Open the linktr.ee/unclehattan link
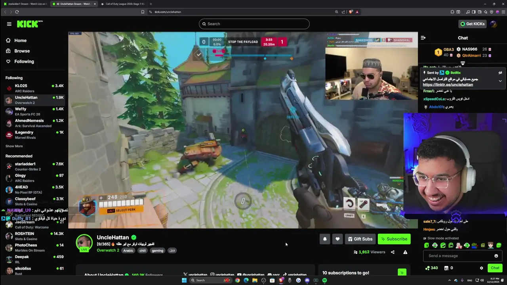Screen dimensions: 507x285 click(448, 85)
